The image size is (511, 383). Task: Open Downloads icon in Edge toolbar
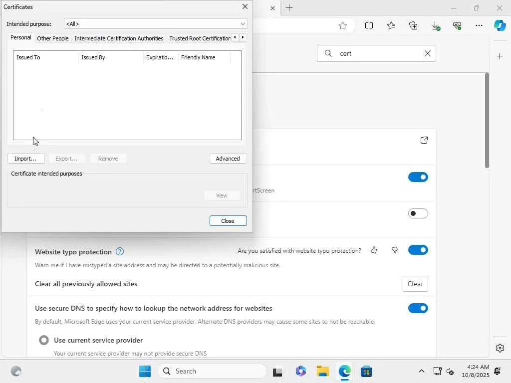436,26
